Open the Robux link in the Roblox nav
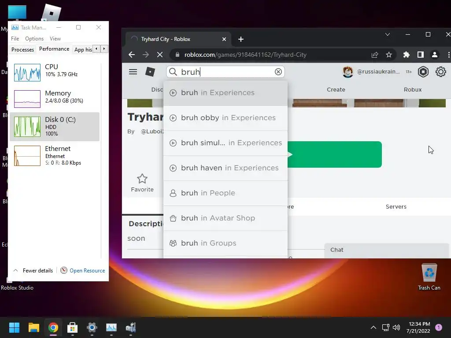Screen dimensions: 451x338 coord(412,89)
